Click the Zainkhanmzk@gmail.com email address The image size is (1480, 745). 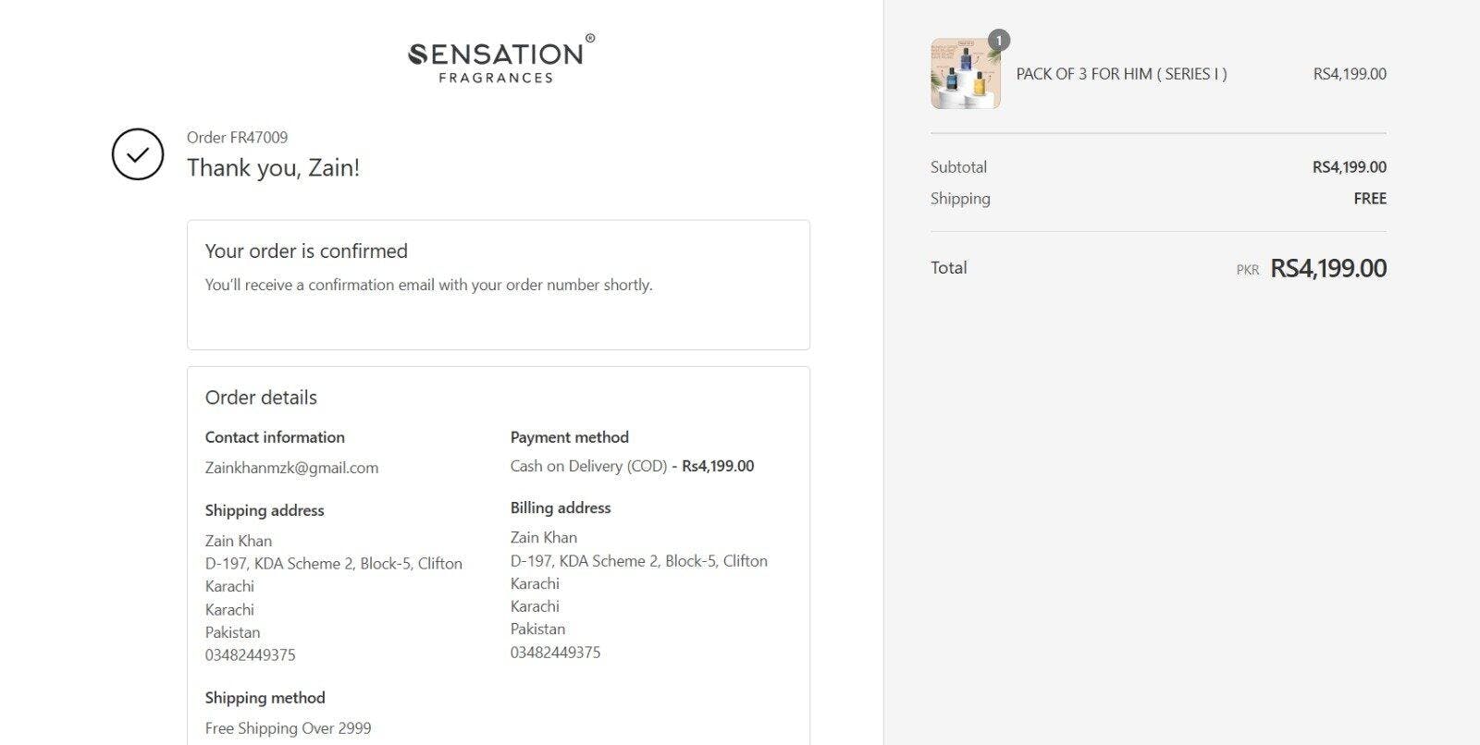coord(291,468)
